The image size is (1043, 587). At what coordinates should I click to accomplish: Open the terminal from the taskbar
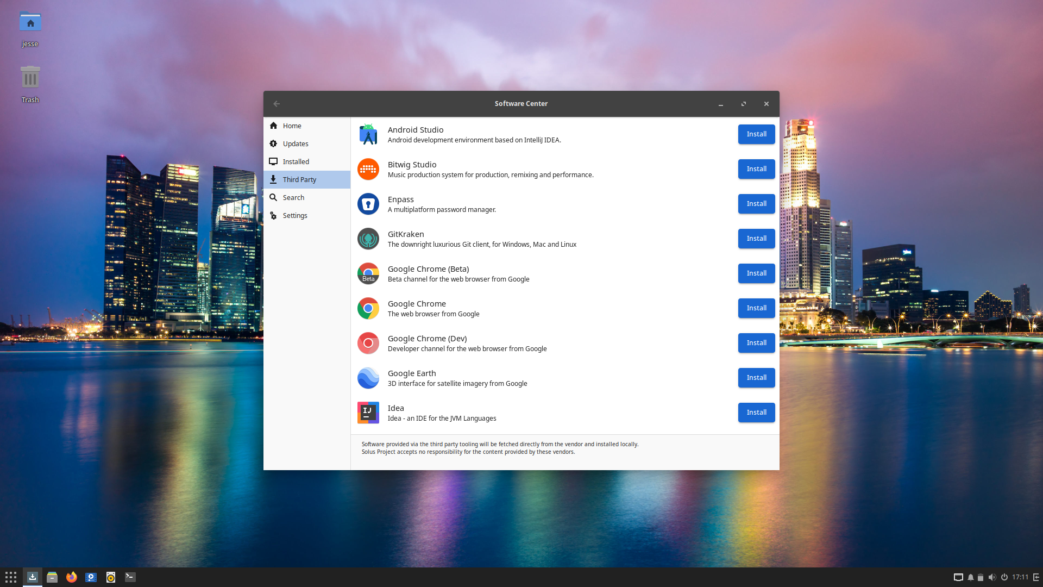[130, 577]
